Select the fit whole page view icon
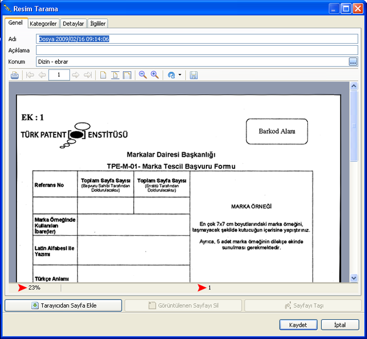Image resolution: width=367 pixels, height=339 pixels. click(127, 75)
